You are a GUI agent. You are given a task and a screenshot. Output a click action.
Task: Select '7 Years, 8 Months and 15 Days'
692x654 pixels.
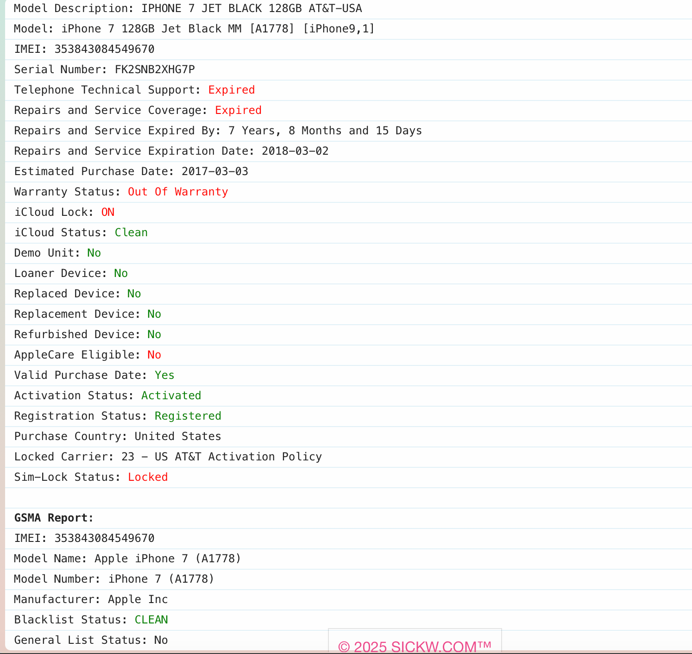325,131
